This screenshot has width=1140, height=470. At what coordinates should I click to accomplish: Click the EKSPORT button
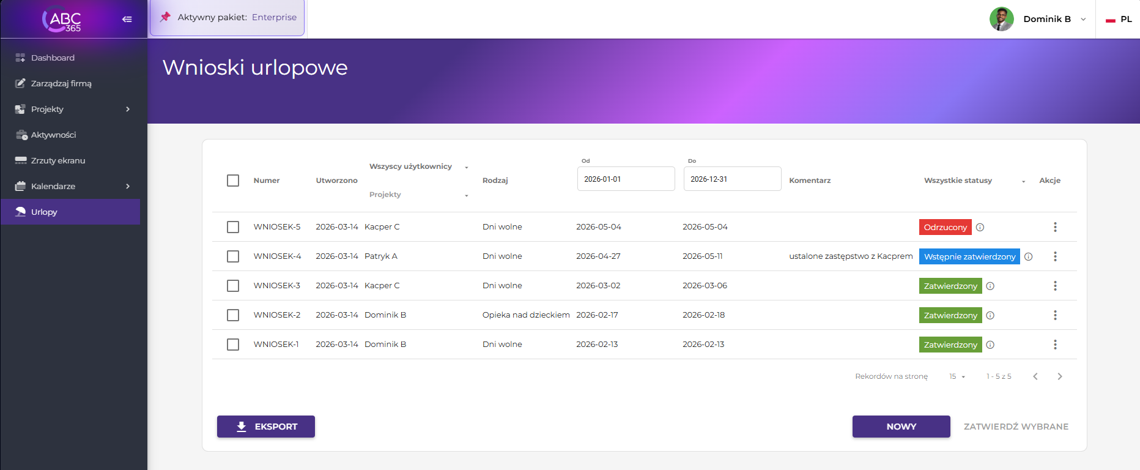pyautogui.click(x=266, y=427)
